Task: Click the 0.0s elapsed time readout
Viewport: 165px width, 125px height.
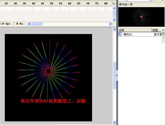Action: 19,24
